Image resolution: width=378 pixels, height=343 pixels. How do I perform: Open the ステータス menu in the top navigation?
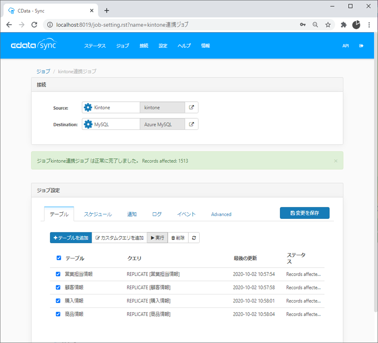coord(95,46)
